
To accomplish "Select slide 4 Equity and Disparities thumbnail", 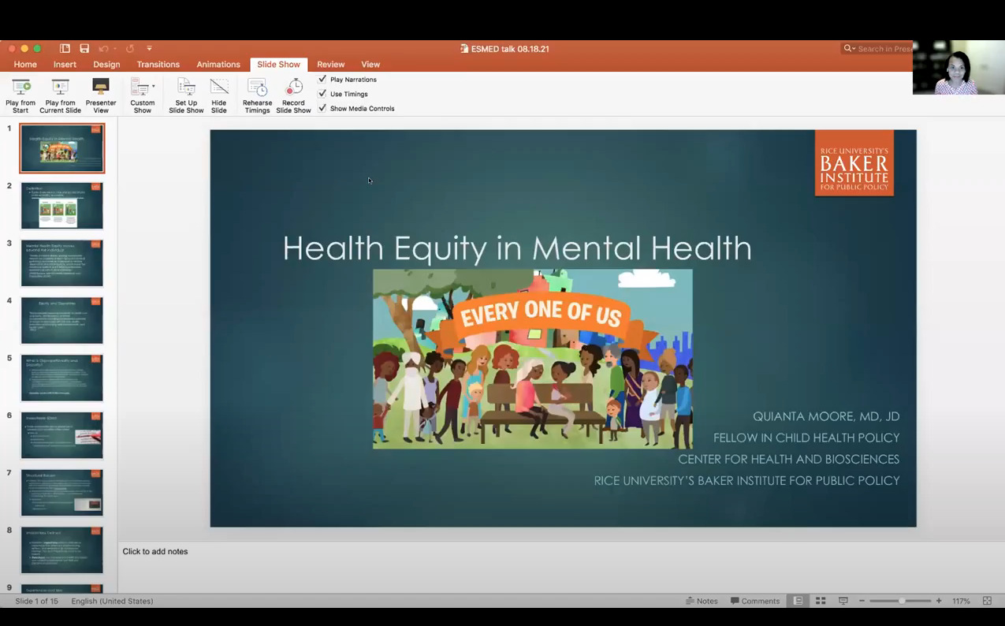I will click(62, 321).
